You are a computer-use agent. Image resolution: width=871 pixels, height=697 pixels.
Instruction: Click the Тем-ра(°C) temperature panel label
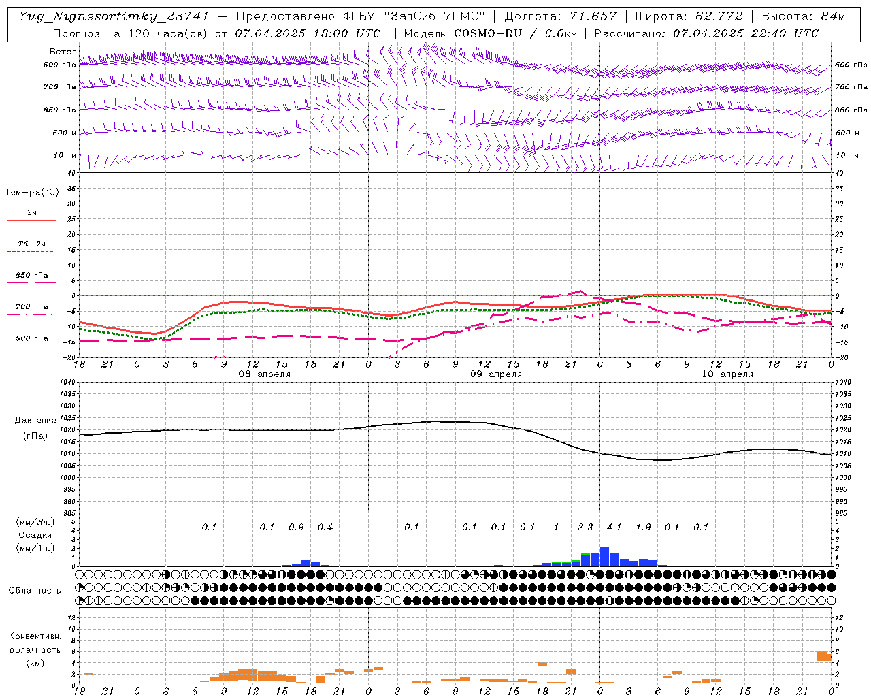32,193
